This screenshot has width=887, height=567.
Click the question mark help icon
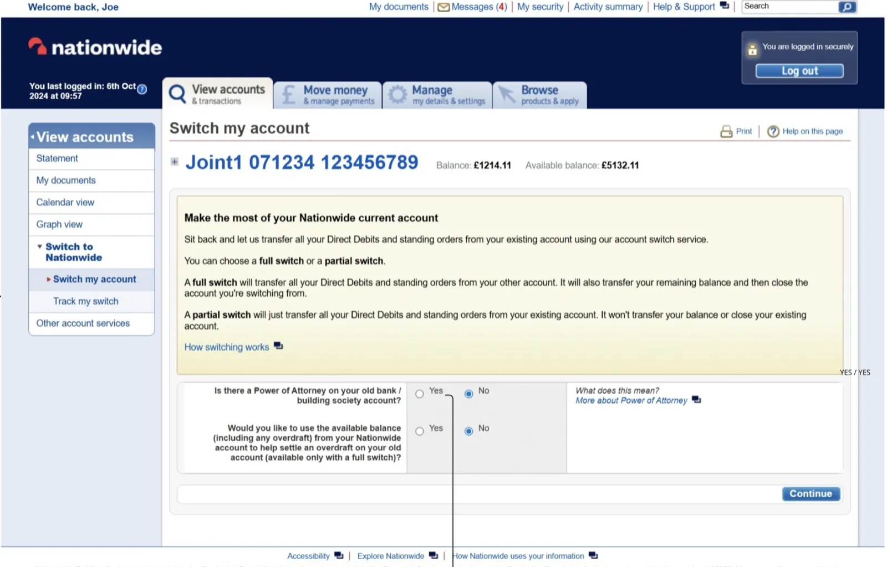tap(773, 131)
